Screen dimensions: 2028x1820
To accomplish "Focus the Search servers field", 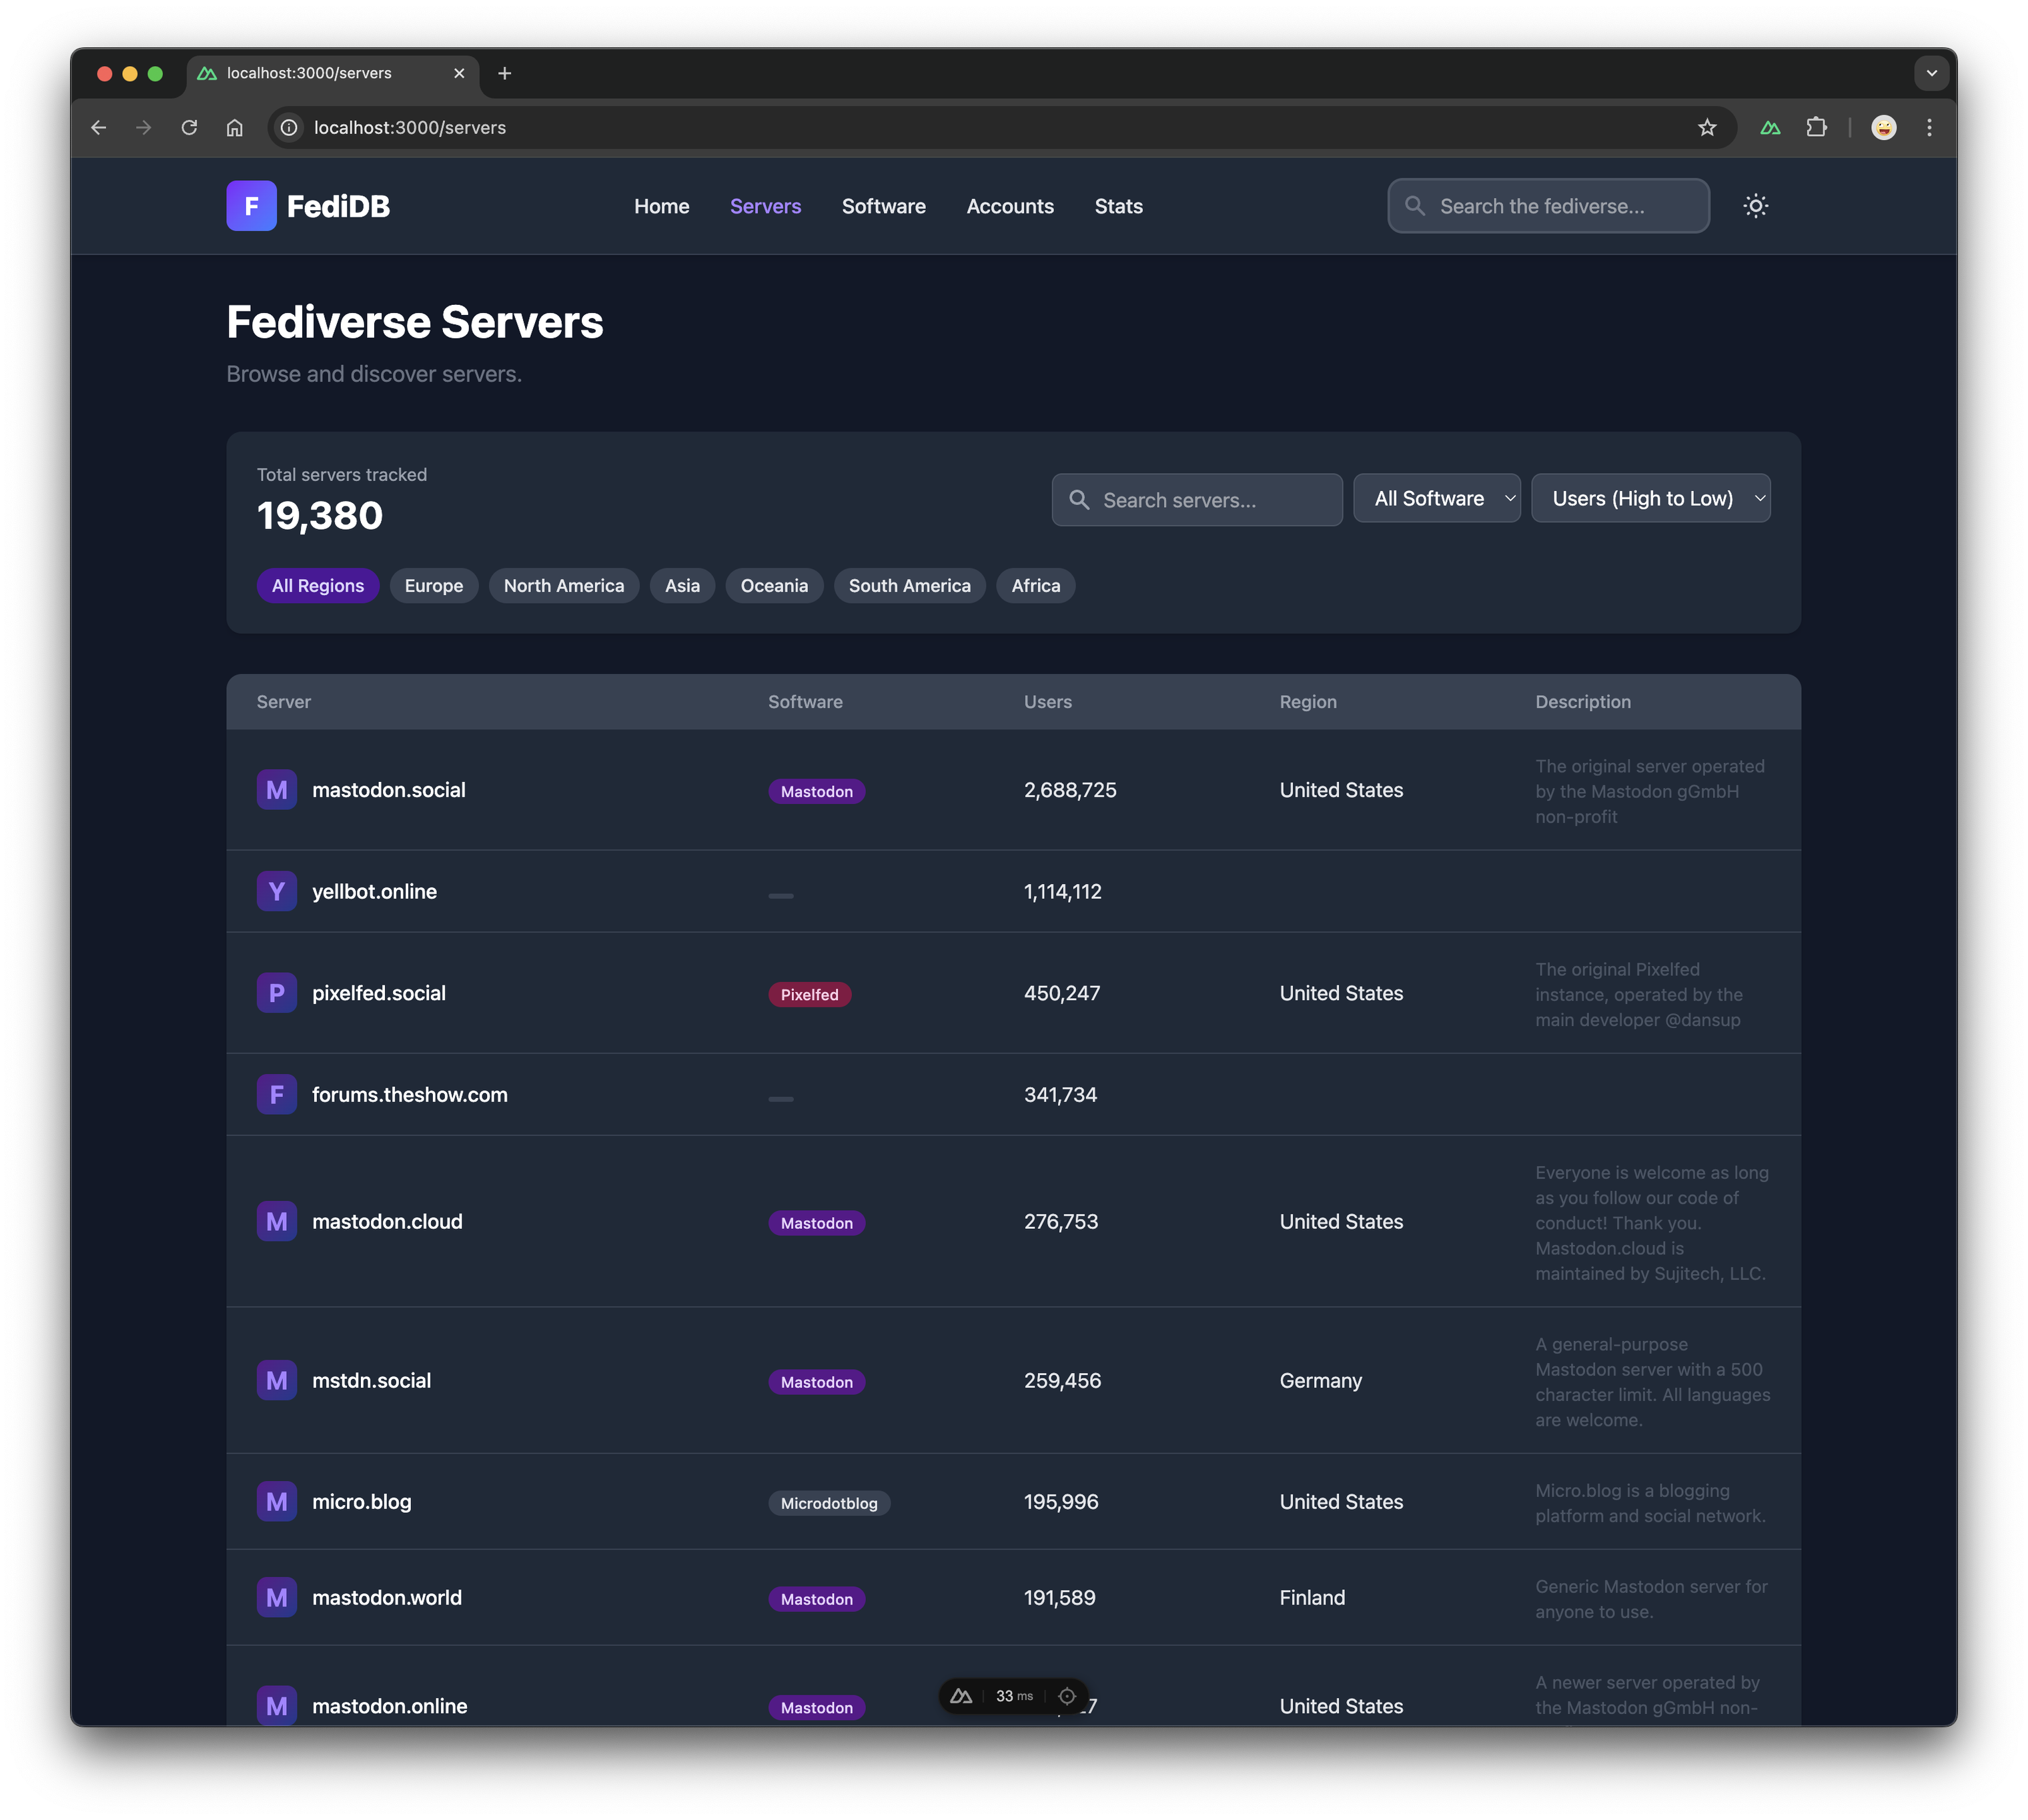I will coord(1197,500).
